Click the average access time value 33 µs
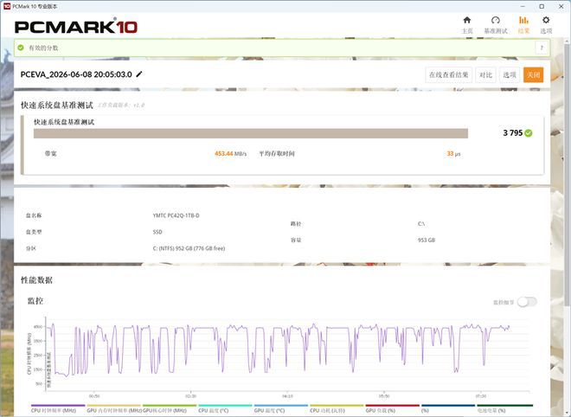This screenshot has width=571, height=417. click(x=453, y=154)
